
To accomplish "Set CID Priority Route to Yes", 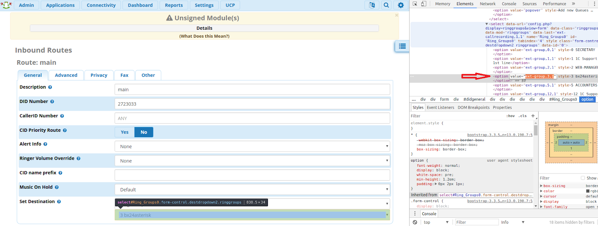I will click(x=125, y=132).
